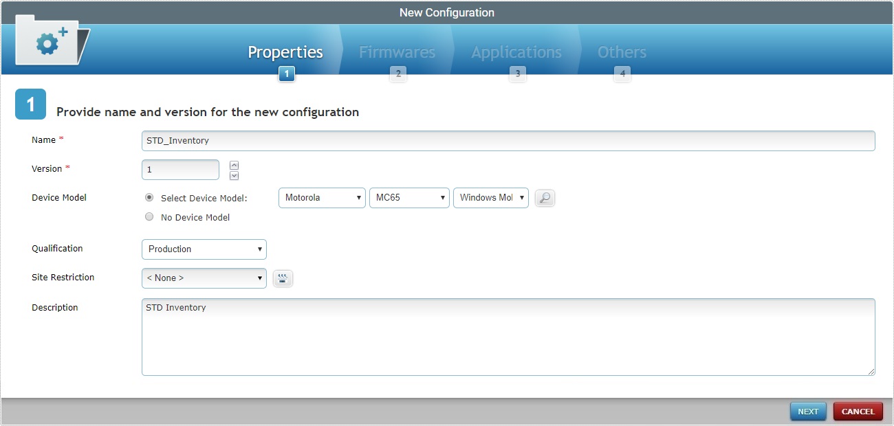
Task: Choose the No Device Model option
Action: pyautogui.click(x=149, y=216)
